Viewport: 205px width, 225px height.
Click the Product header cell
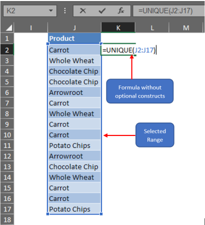click(74, 38)
